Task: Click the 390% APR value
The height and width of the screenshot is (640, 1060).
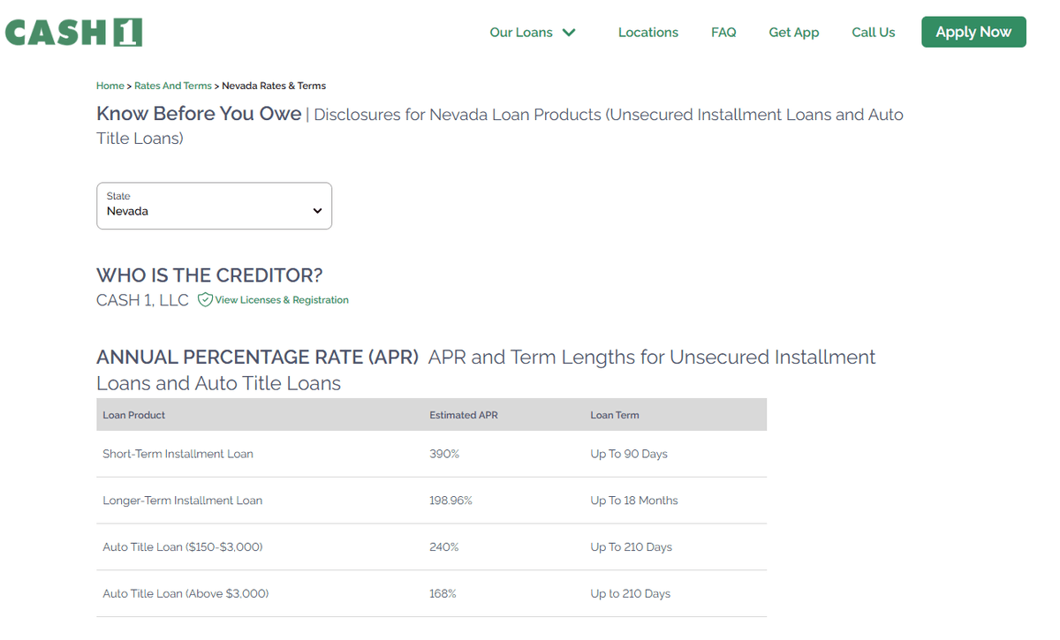Action: (x=444, y=454)
